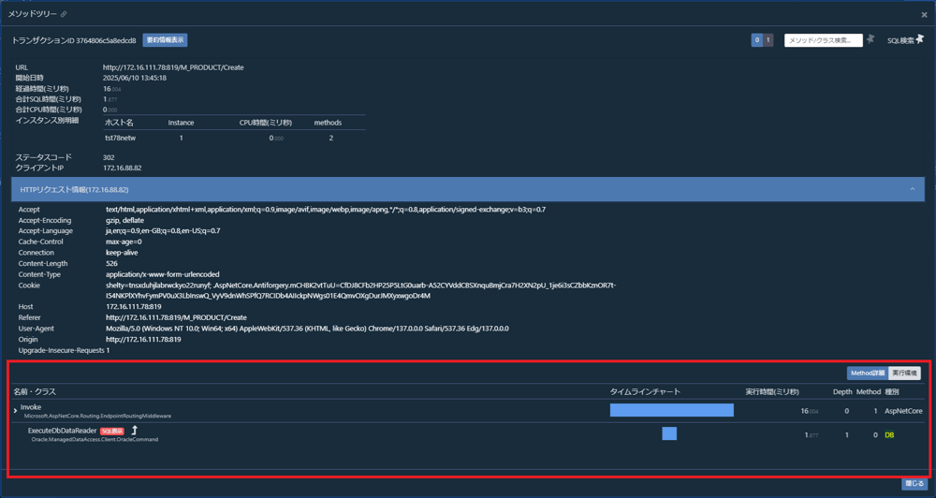This screenshot has width=936, height=498.
Task: Click the 閉じる button at bottom
Action: 914,484
